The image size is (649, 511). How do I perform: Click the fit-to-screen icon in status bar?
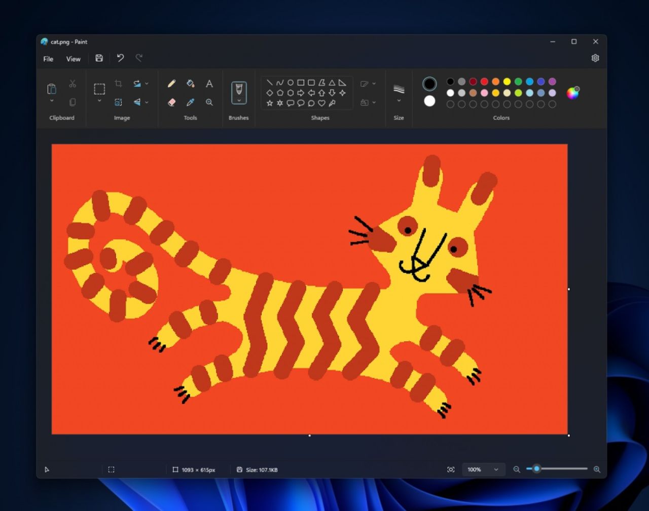[450, 469]
